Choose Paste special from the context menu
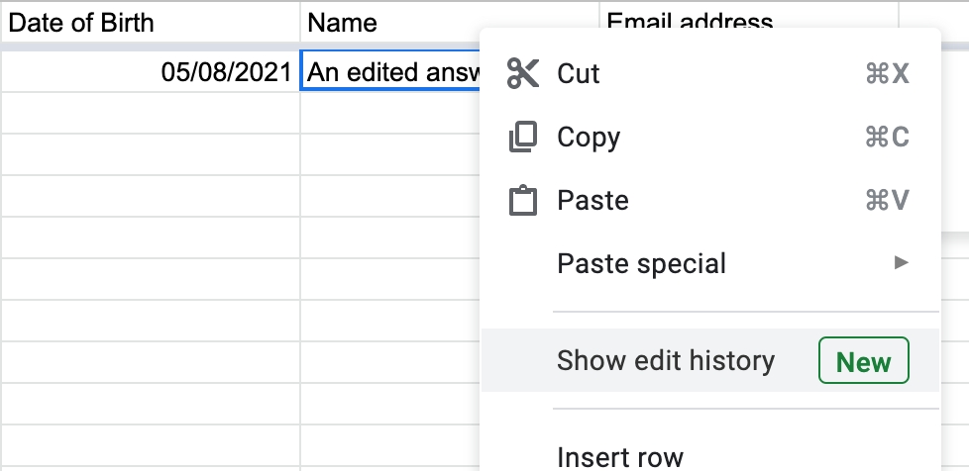This screenshot has width=969, height=471. pos(641,264)
